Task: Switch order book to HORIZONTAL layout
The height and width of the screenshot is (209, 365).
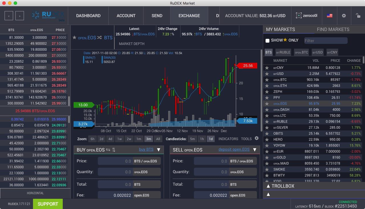Action: 35,193
